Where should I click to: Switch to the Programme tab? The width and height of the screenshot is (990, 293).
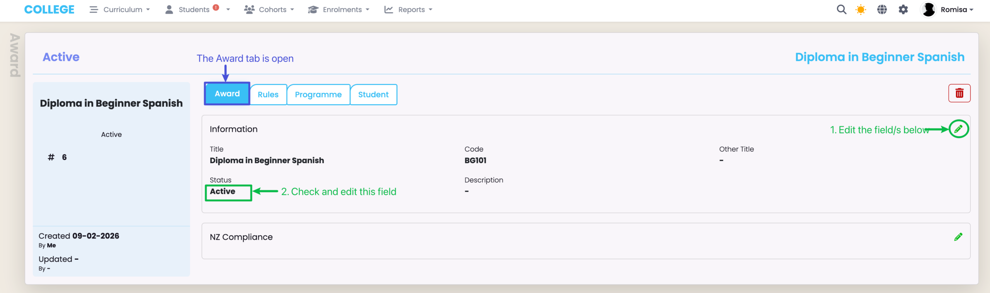point(318,95)
